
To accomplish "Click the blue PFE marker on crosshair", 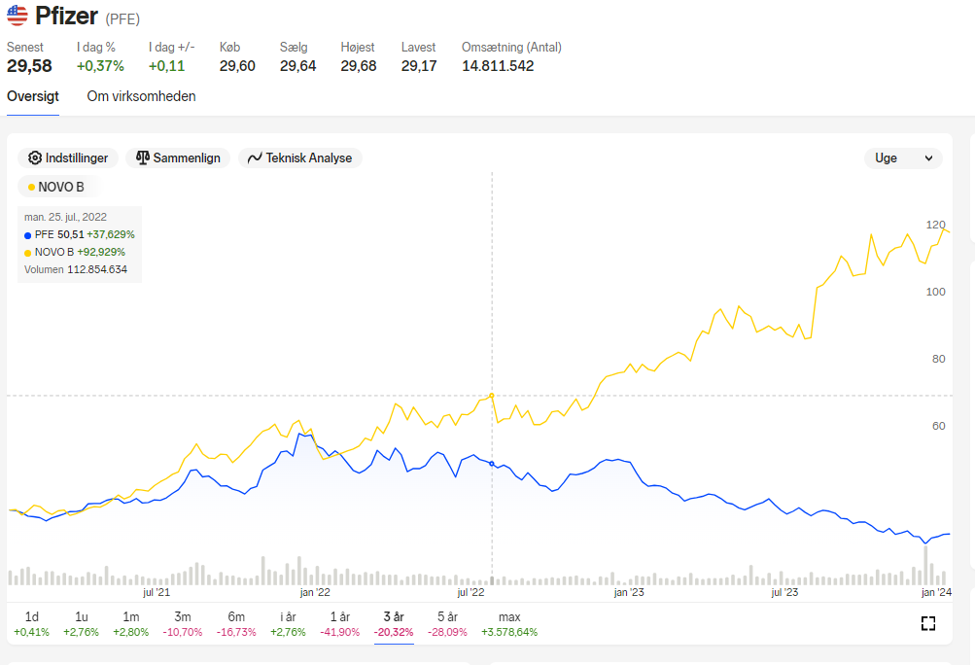I will (x=492, y=464).
